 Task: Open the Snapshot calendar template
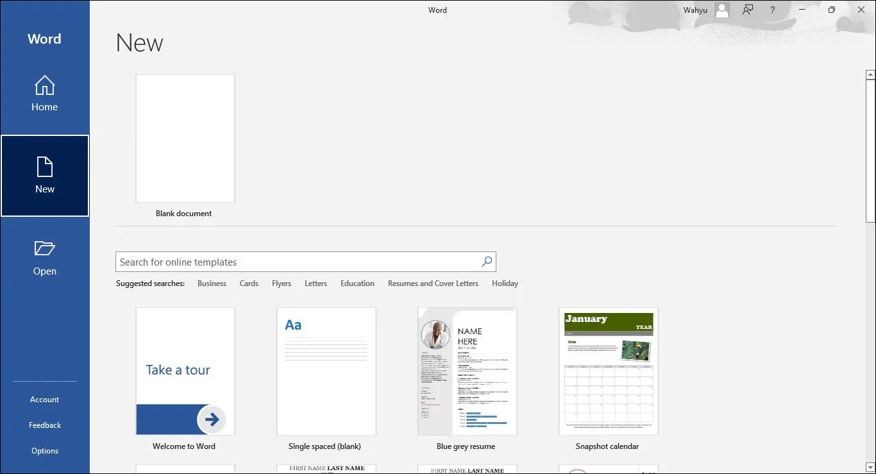tap(608, 371)
